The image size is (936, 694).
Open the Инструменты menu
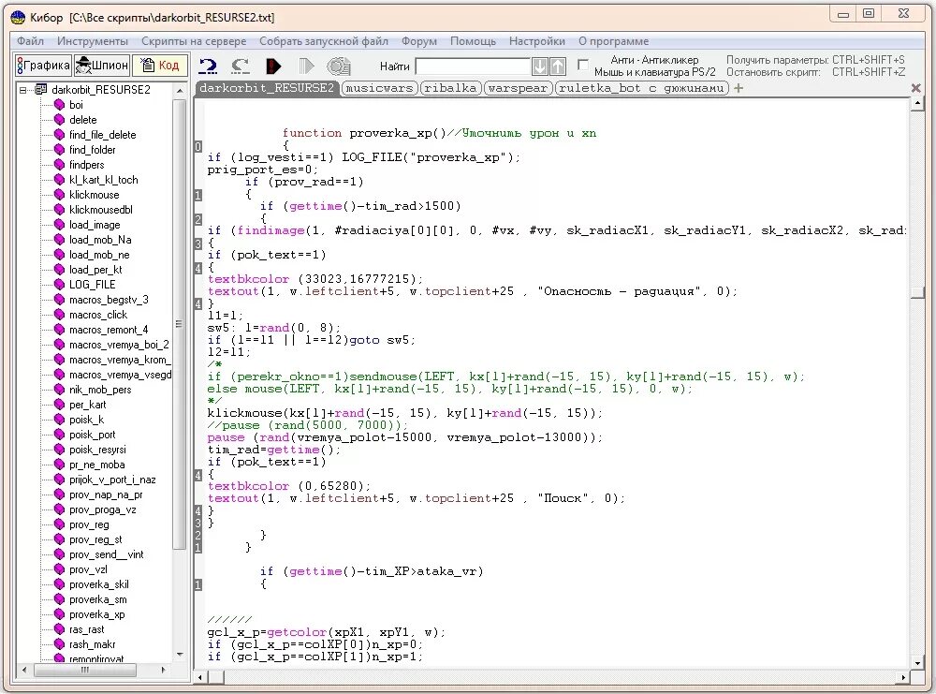tap(93, 40)
